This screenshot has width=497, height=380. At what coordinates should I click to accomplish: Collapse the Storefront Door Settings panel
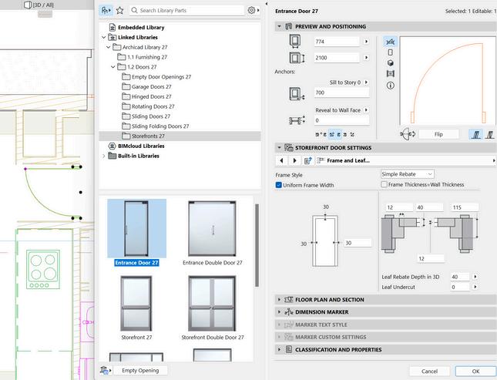pyautogui.click(x=279, y=147)
